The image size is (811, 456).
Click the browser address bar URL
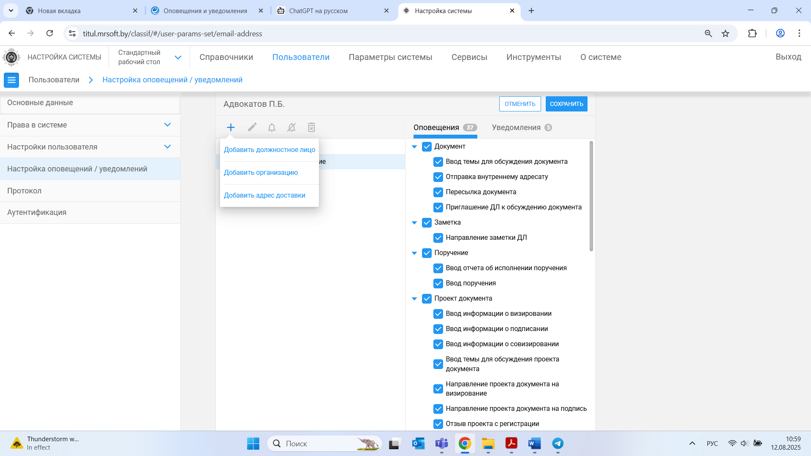tap(172, 34)
